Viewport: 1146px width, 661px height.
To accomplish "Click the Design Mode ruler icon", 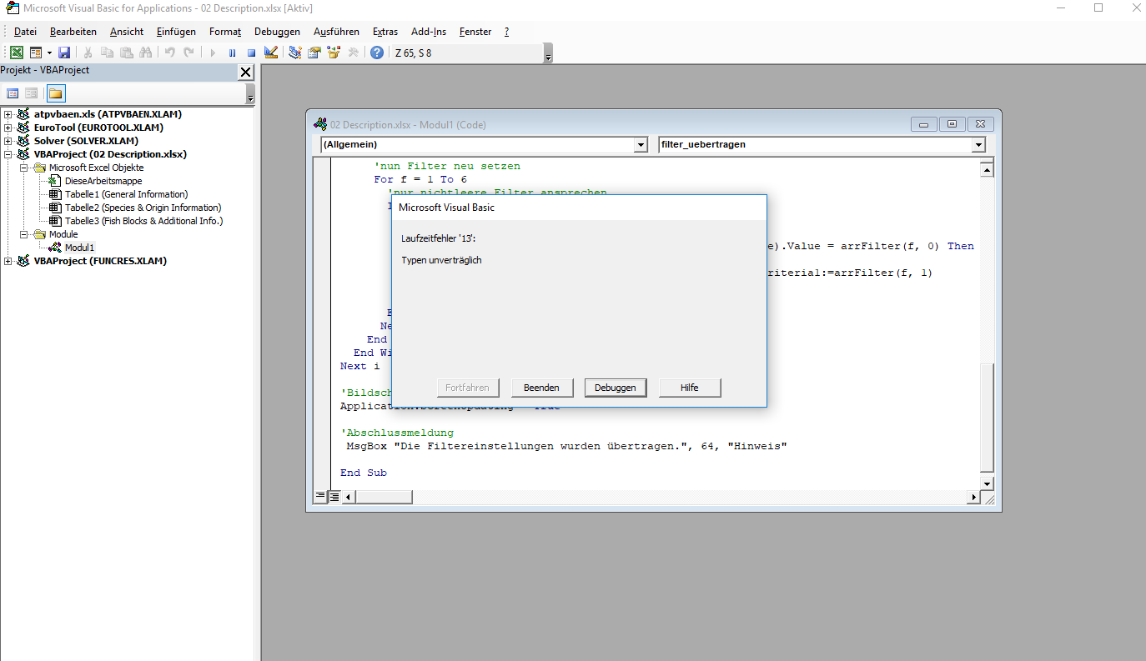I will (271, 53).
